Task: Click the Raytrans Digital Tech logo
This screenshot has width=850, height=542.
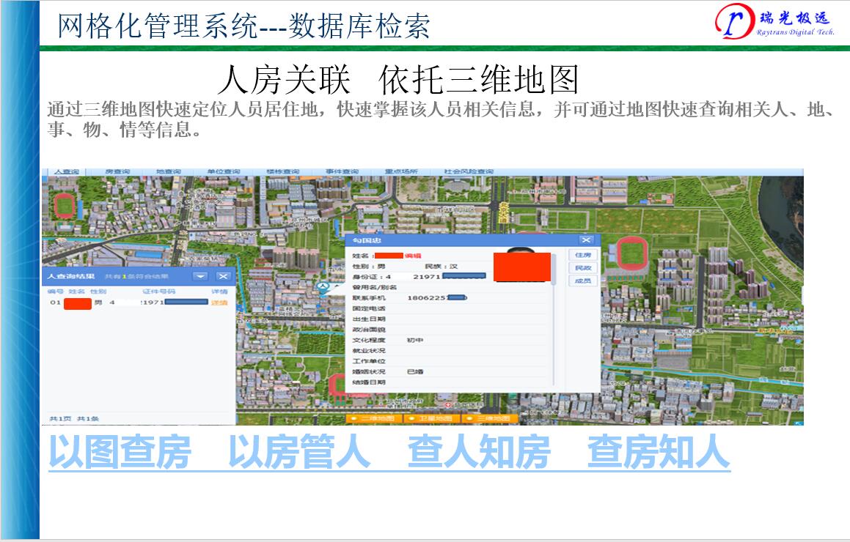Action: click(774, 23)
